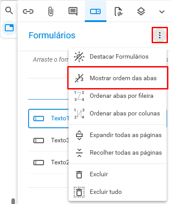Select the Texto2 field icon

[39, 163]
